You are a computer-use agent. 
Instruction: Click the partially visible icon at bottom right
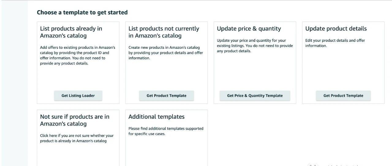click(312, 165)
